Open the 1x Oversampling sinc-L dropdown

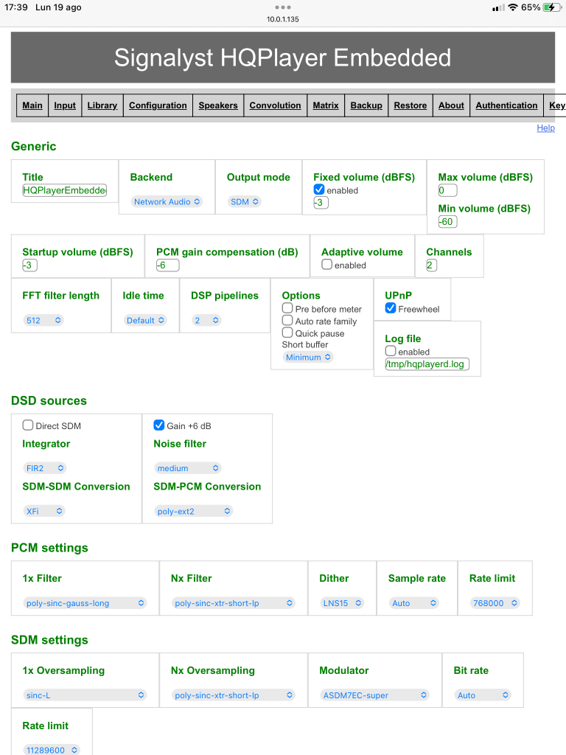click(x=85, y=695)
